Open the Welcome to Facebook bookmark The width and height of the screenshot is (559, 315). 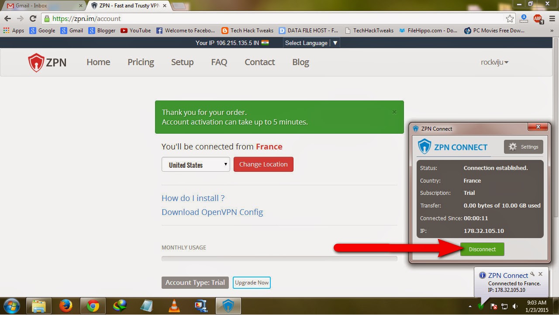186,31
